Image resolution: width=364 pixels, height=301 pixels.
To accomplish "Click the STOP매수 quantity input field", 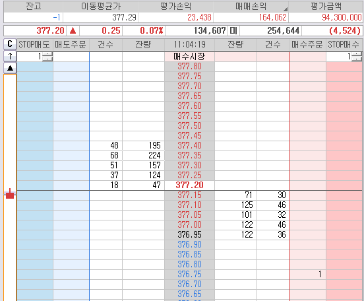I will pos(339,57).
